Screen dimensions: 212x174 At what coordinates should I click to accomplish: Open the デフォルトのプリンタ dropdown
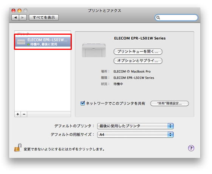[x=135, y=126]
